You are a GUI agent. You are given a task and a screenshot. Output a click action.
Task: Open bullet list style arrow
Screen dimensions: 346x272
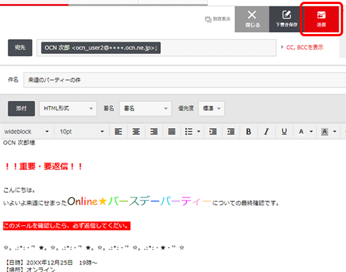click(x=198, y=131)
